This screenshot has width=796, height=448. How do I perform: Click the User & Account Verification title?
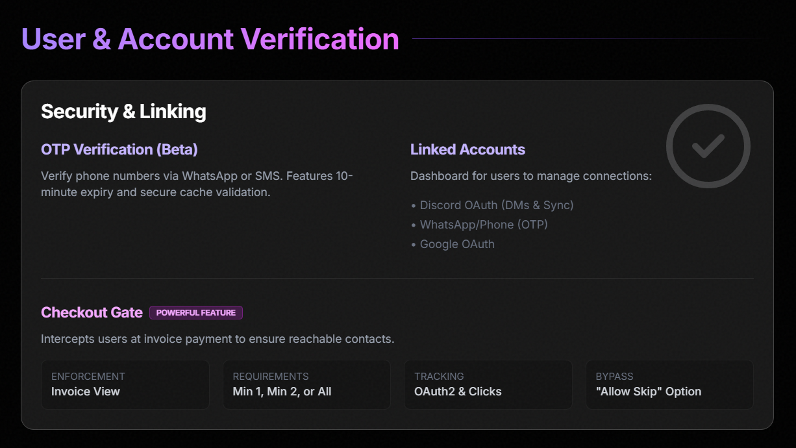point(210,38)
